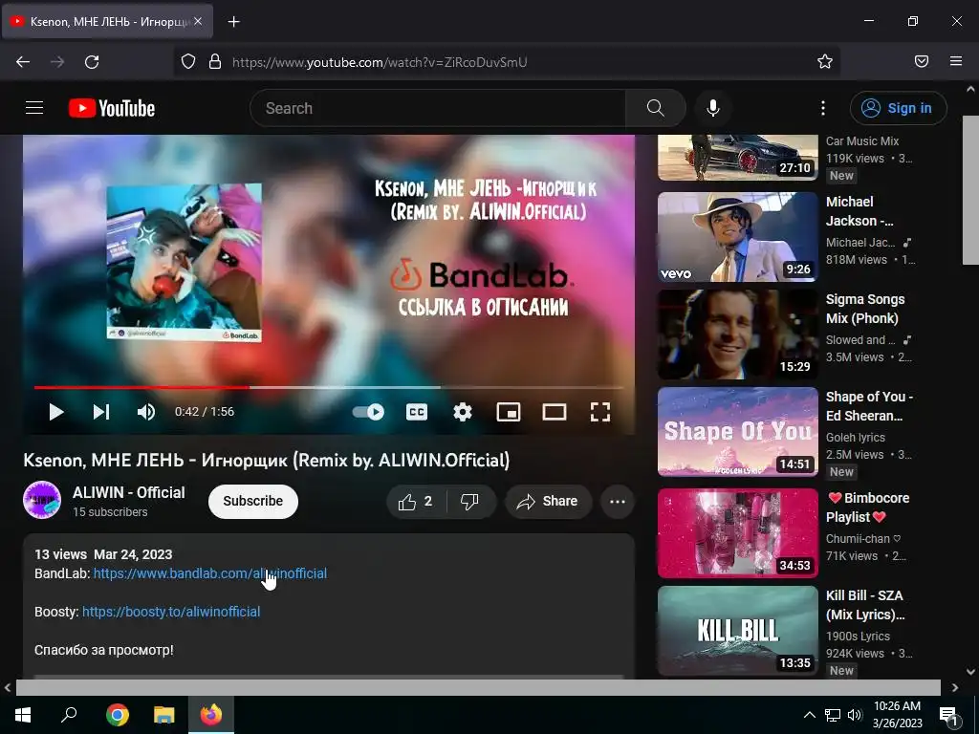Open tracking protection shield icon
The image size is (979, 734).
(188, 62)
